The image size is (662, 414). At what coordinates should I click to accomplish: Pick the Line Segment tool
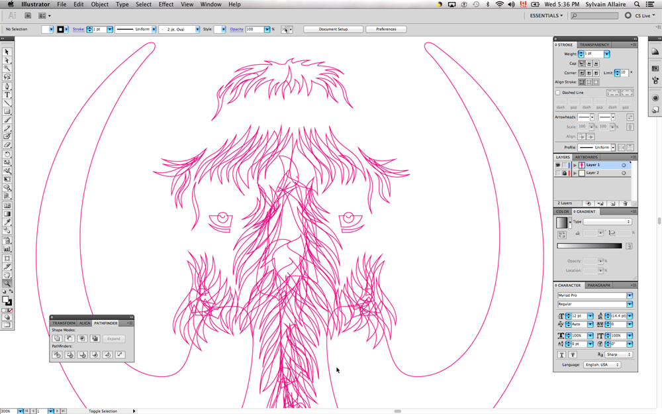click(x=7, y=103)
